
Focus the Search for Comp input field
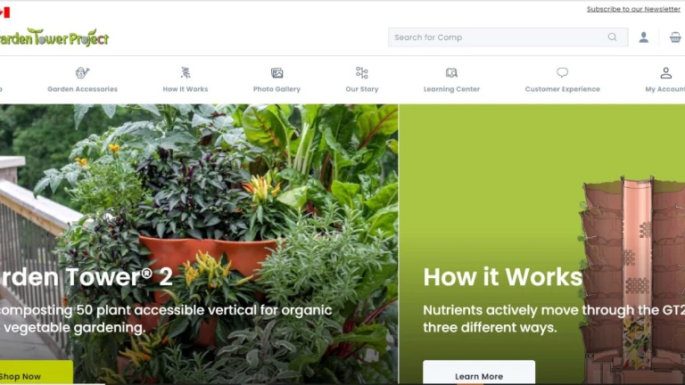click(x=508, y=37)
